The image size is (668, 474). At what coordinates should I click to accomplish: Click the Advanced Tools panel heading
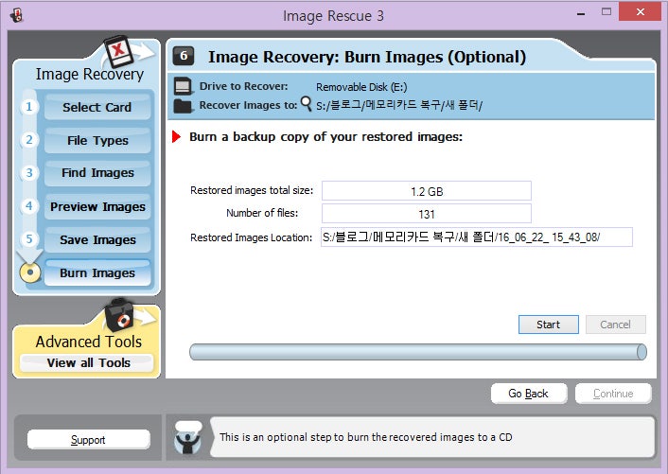click(x=89, y=342)
